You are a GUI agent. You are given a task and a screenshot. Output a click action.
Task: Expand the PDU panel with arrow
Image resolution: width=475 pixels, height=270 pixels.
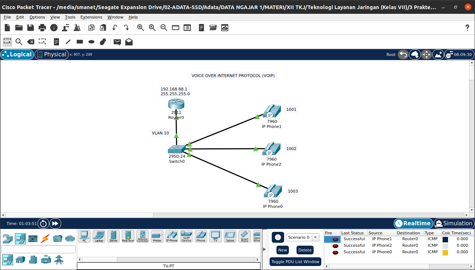point(264,249)
